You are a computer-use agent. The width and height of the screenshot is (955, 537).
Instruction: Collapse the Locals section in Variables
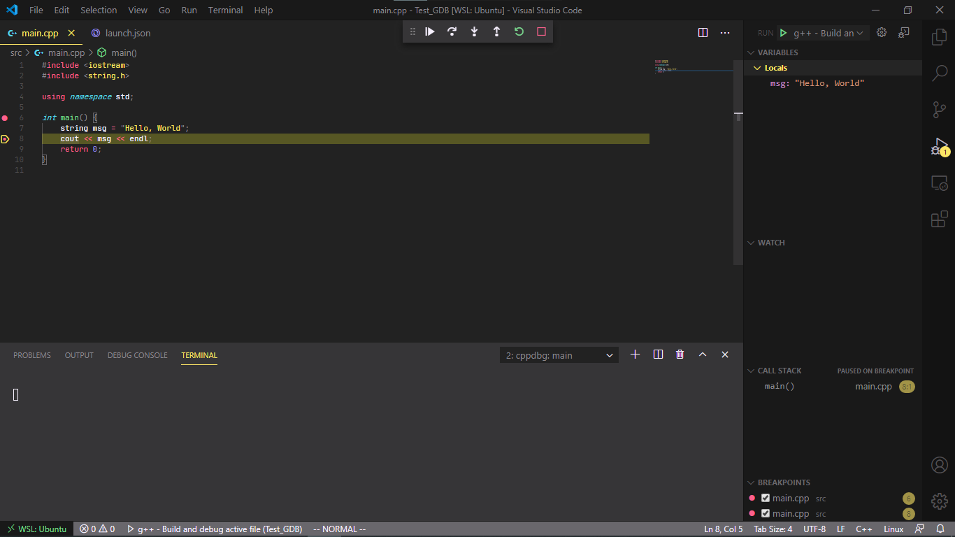757,67
